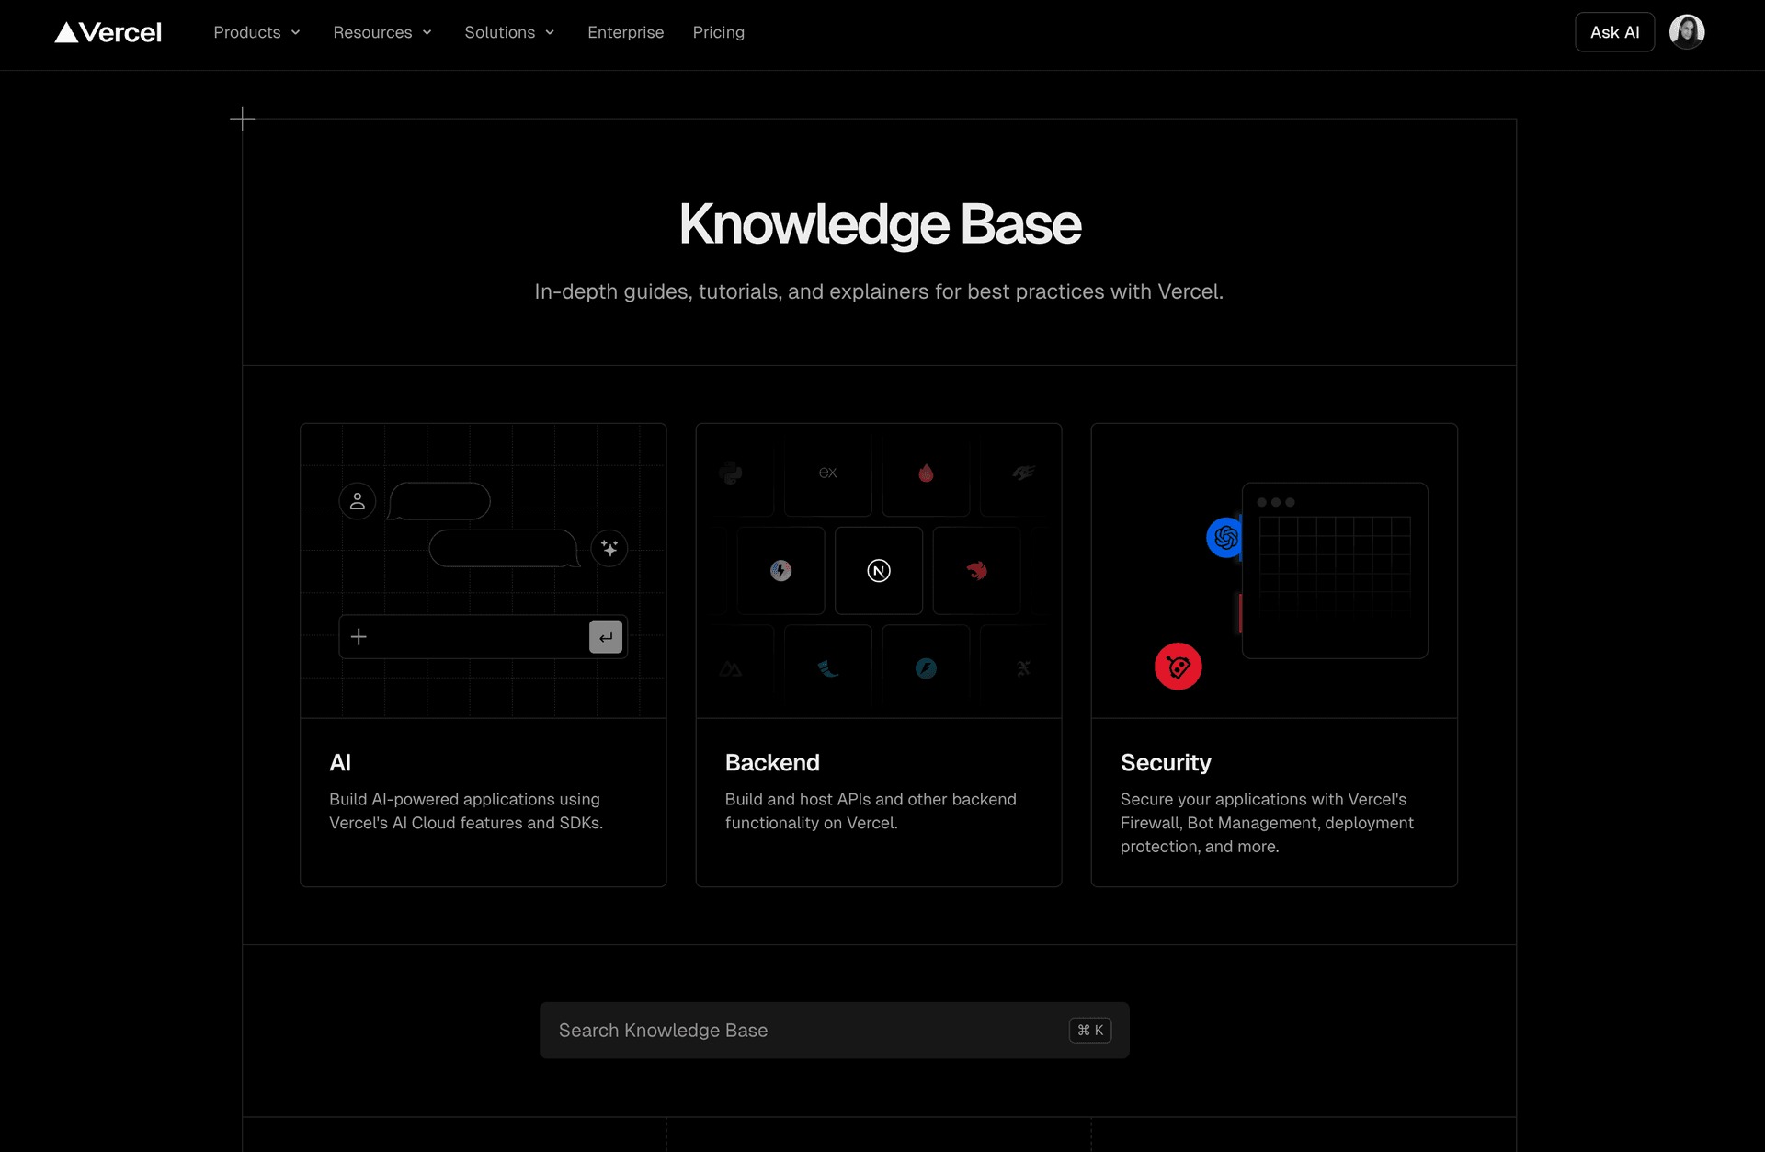Go to Pricing page
The image size is (1765, 1152).
pos(718,33)
